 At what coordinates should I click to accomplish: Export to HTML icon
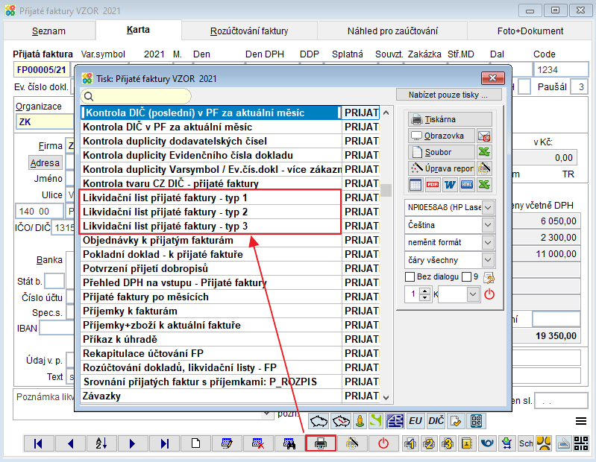click(467, 185)
